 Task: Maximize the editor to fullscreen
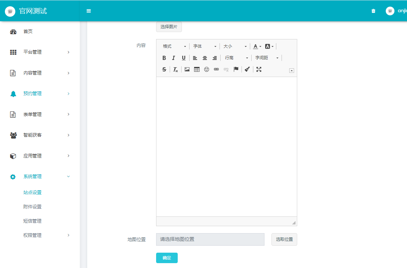click(259, 69)
